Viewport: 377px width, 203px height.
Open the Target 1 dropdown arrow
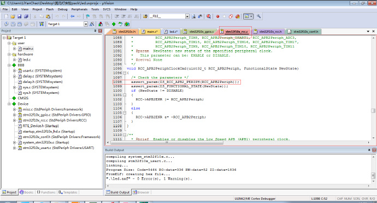pos(86,24)
